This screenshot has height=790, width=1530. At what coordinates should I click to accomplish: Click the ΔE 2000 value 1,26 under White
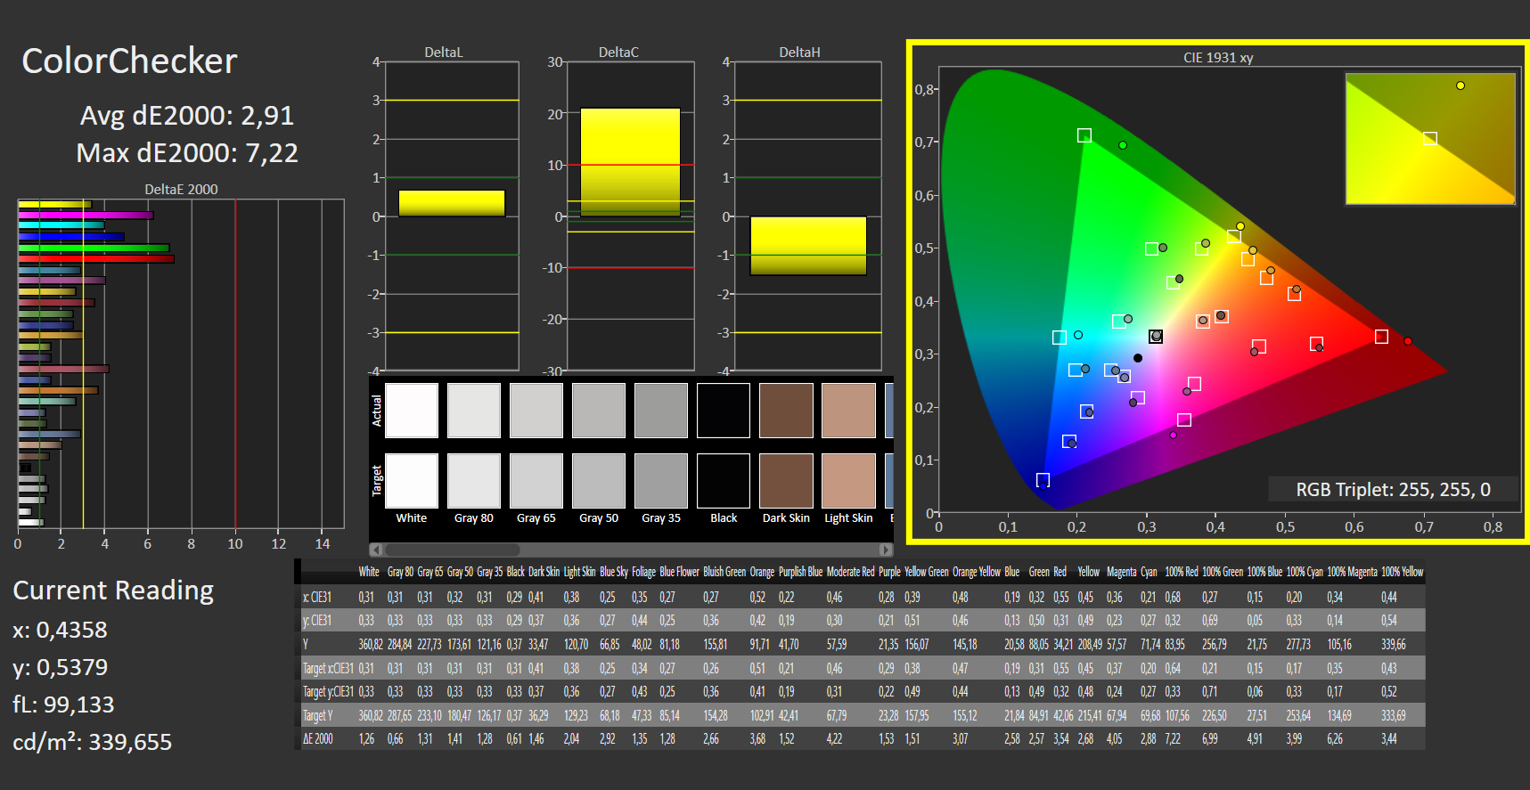tap(366, 738)
